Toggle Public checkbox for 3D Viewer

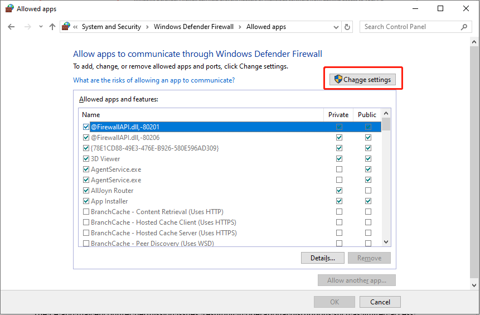[368, 158]
